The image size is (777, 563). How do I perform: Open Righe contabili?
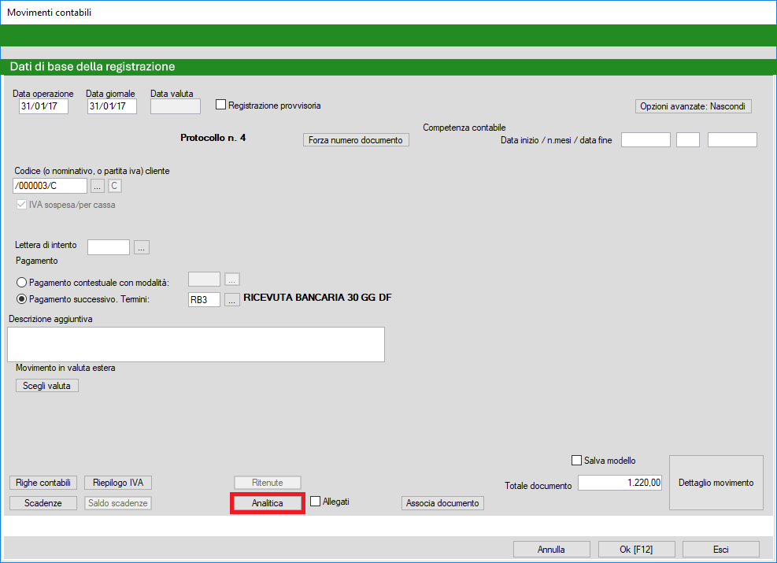[x=43, y=483]
